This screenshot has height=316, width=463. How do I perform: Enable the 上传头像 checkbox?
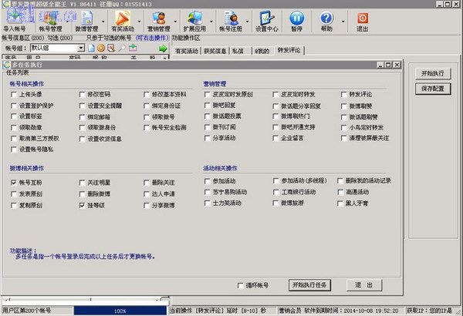click(x=15, y=94)
